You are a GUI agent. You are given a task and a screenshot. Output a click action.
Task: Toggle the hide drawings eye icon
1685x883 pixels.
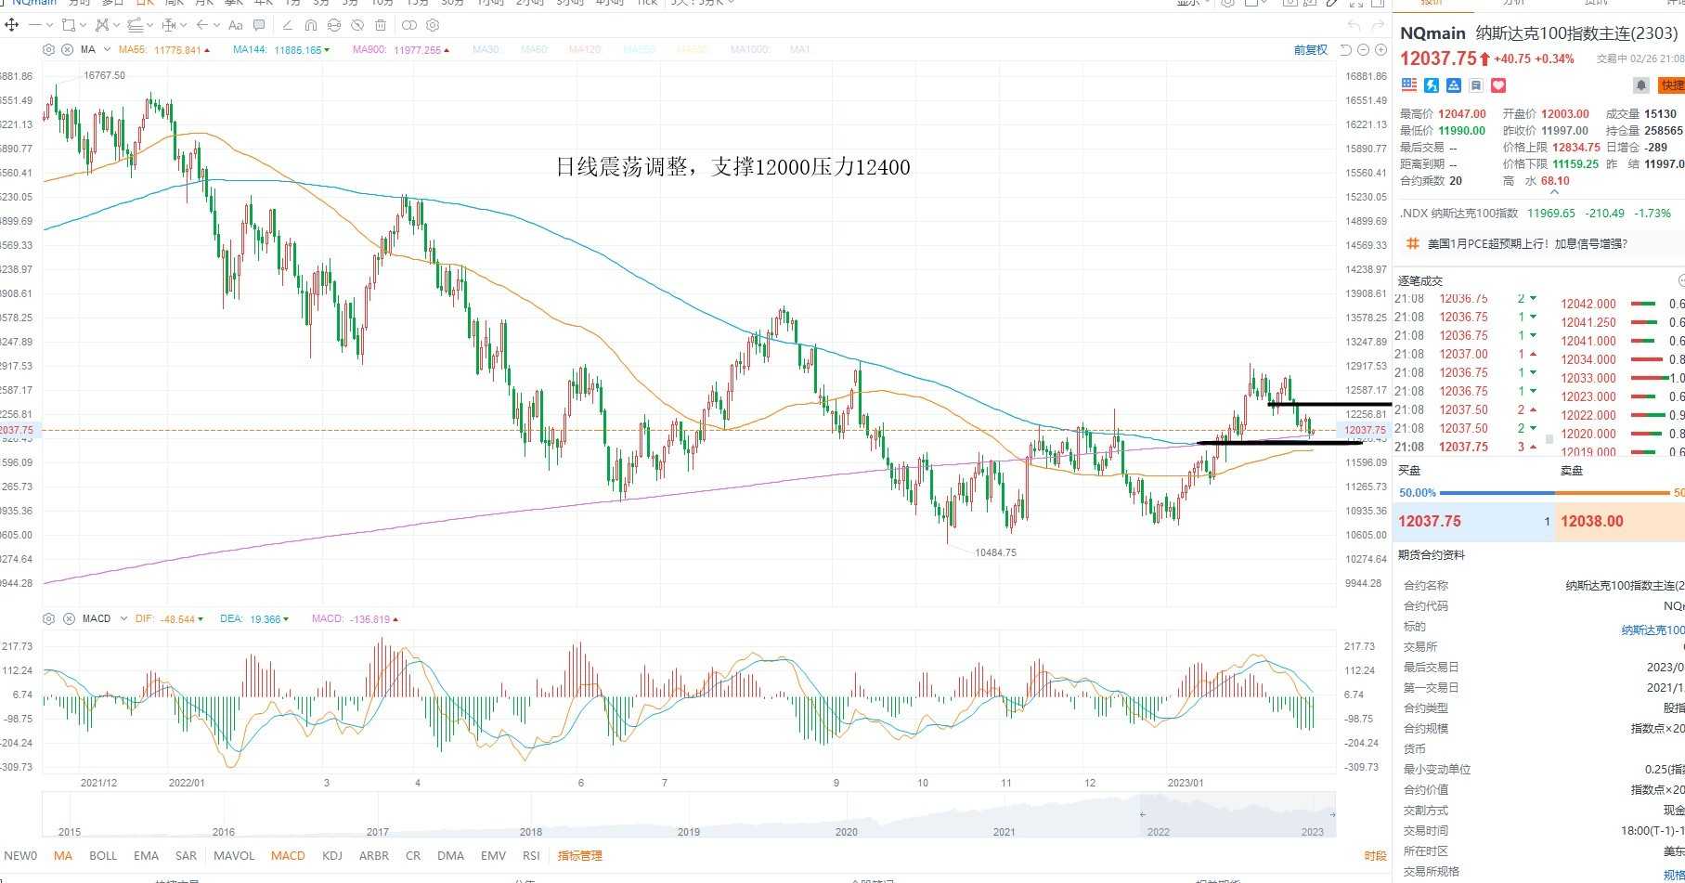pyautogui.click(x=357, y=25)
